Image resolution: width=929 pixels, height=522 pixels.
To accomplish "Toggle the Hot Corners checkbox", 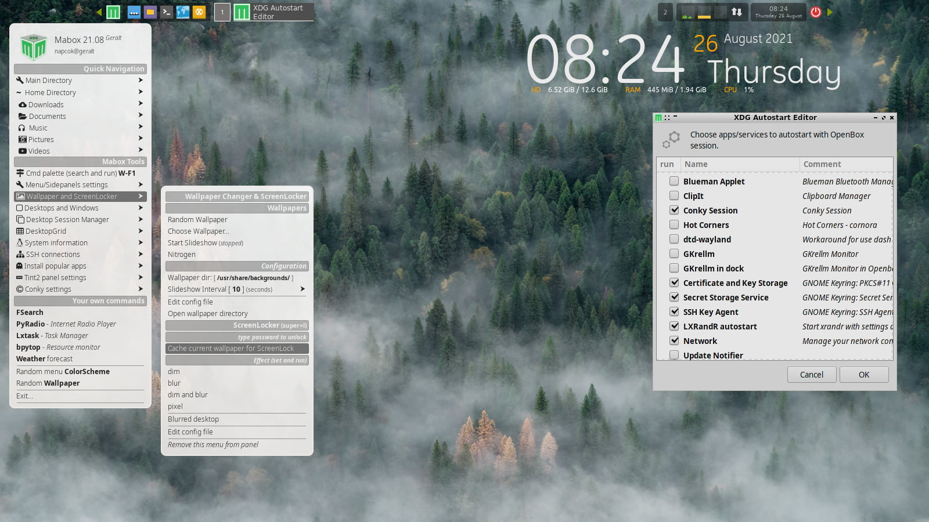I will [x=674, y=224].
